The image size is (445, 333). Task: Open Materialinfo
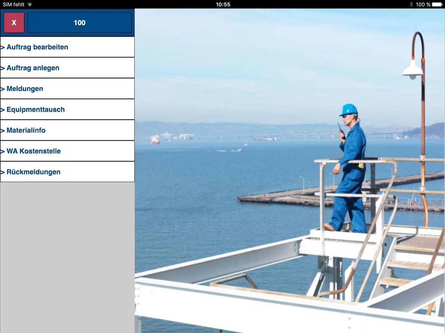(67, 130)
